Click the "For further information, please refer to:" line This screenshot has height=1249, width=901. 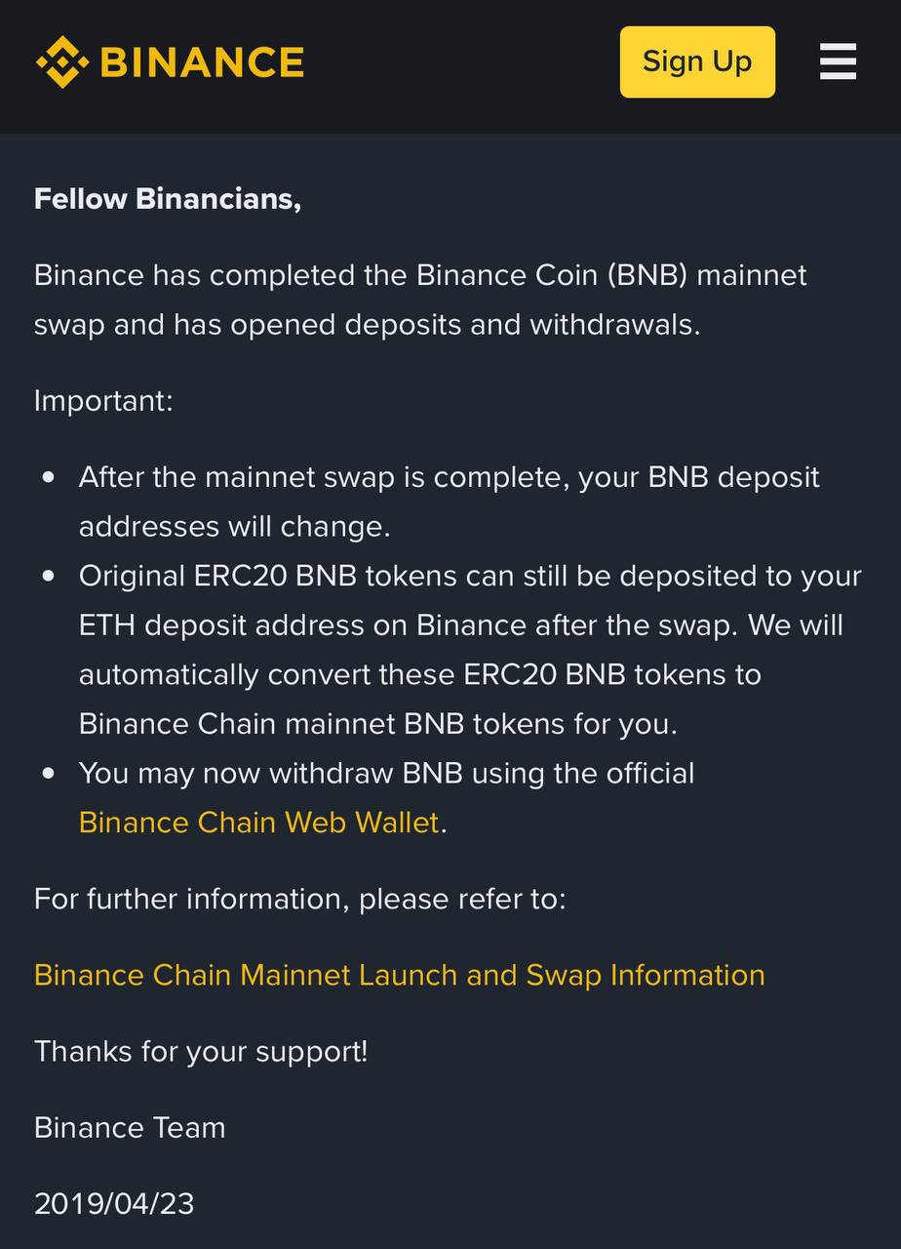(x=299, y=898)
